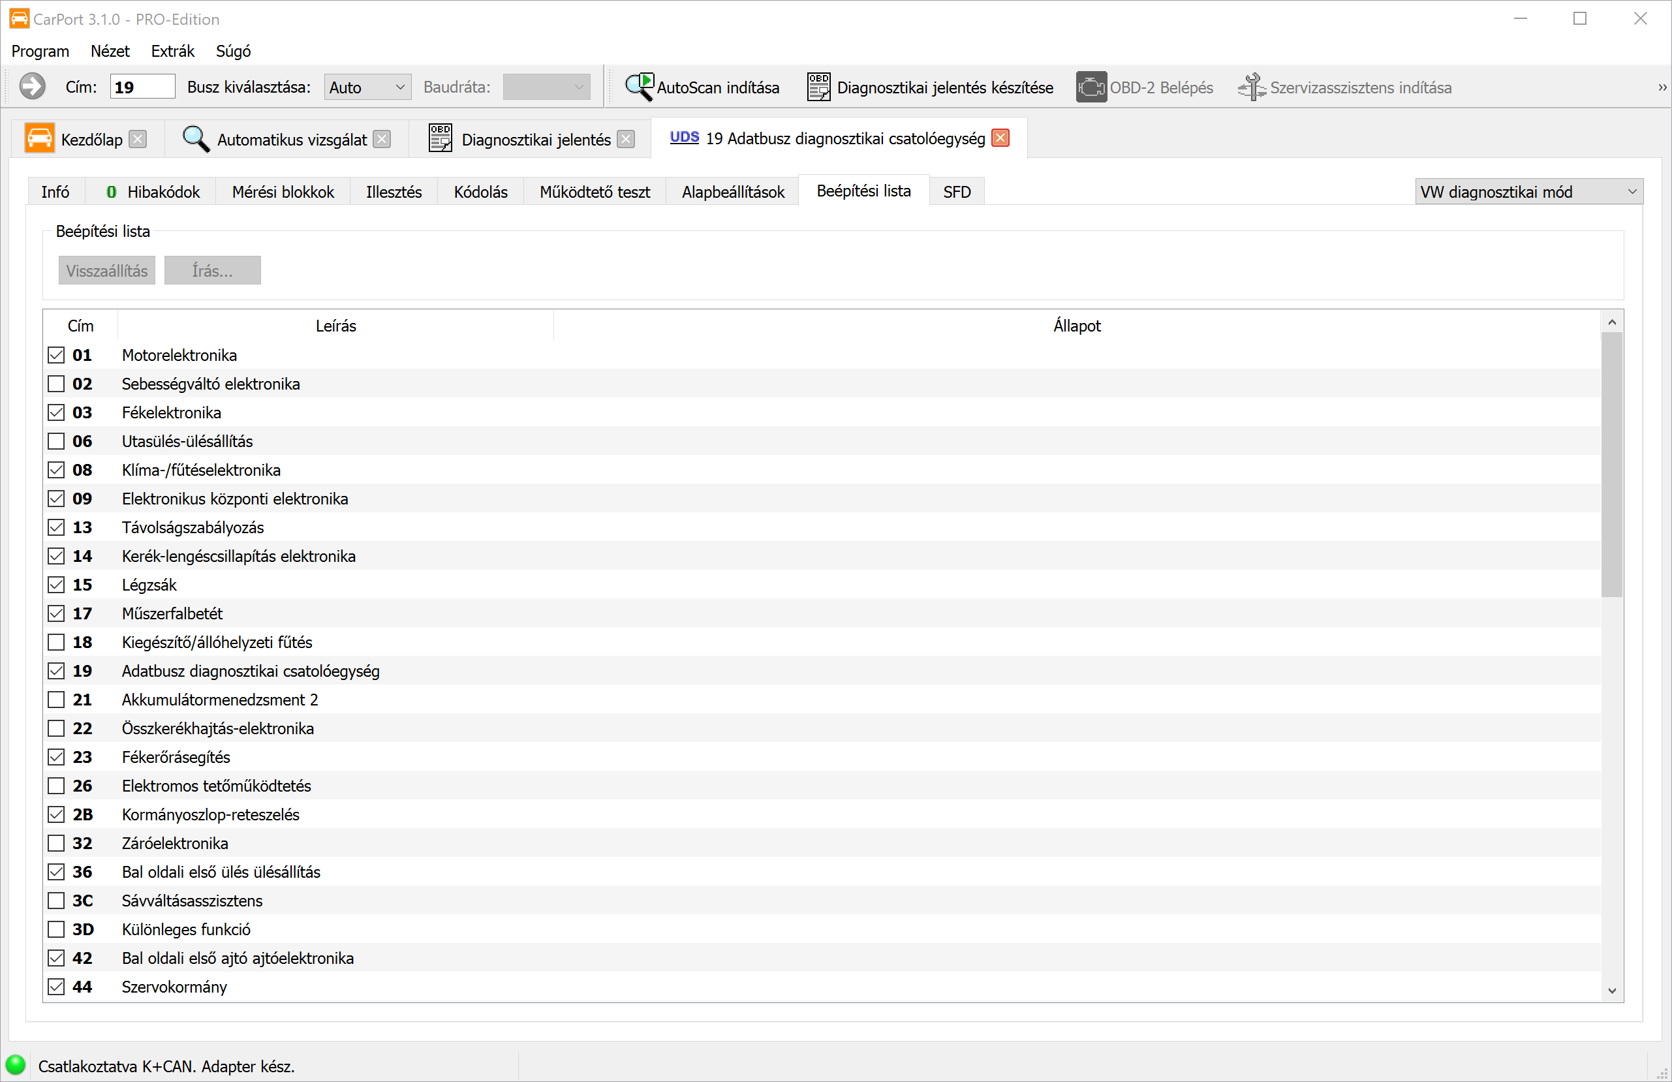Open Kezdőlap tab via car icon
Screen dimensions: 1672x1082
(x=39, y=138)
